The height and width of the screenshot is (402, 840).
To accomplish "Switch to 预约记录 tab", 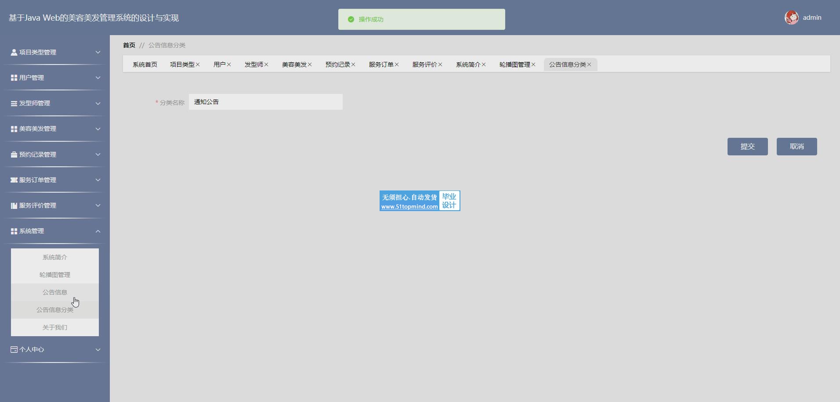I will click(337, 65).
